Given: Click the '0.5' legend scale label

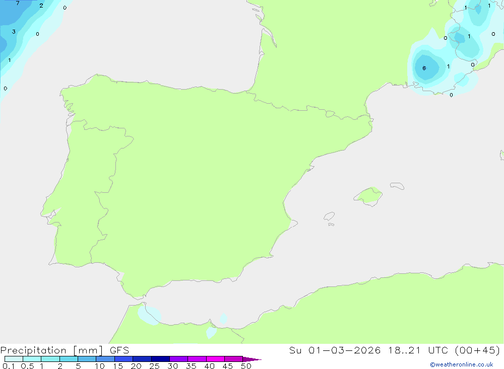Looking at the screenshot, I should click(x=27, y=366).
